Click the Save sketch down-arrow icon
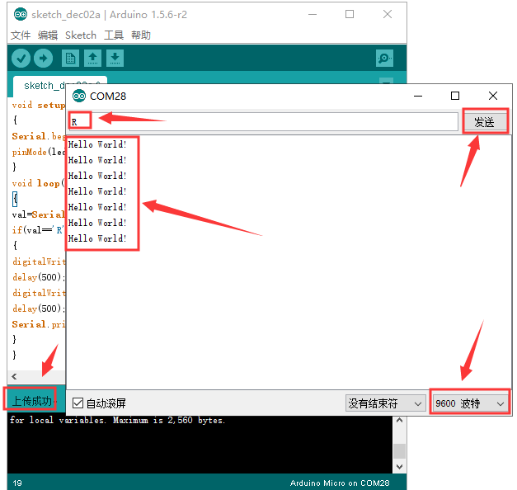517x490 pixels. 115,59
